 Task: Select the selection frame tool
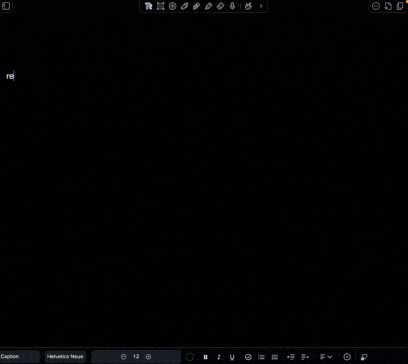[x=161, y=6]
